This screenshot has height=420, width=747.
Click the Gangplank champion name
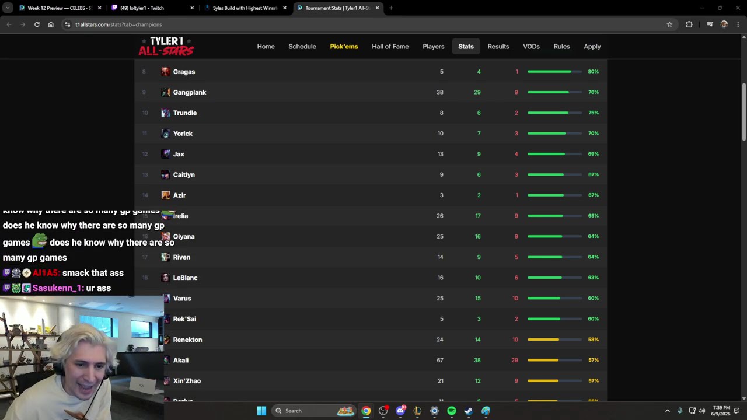pyautogui.click(x=190, y=92)
